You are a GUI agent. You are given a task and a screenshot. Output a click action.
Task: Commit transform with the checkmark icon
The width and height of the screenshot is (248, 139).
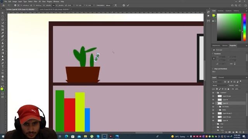click(128, 5)
